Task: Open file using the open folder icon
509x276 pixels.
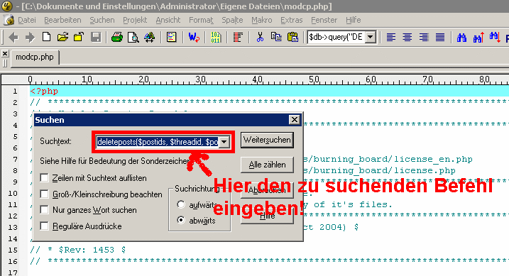Action: pos(62,37)
